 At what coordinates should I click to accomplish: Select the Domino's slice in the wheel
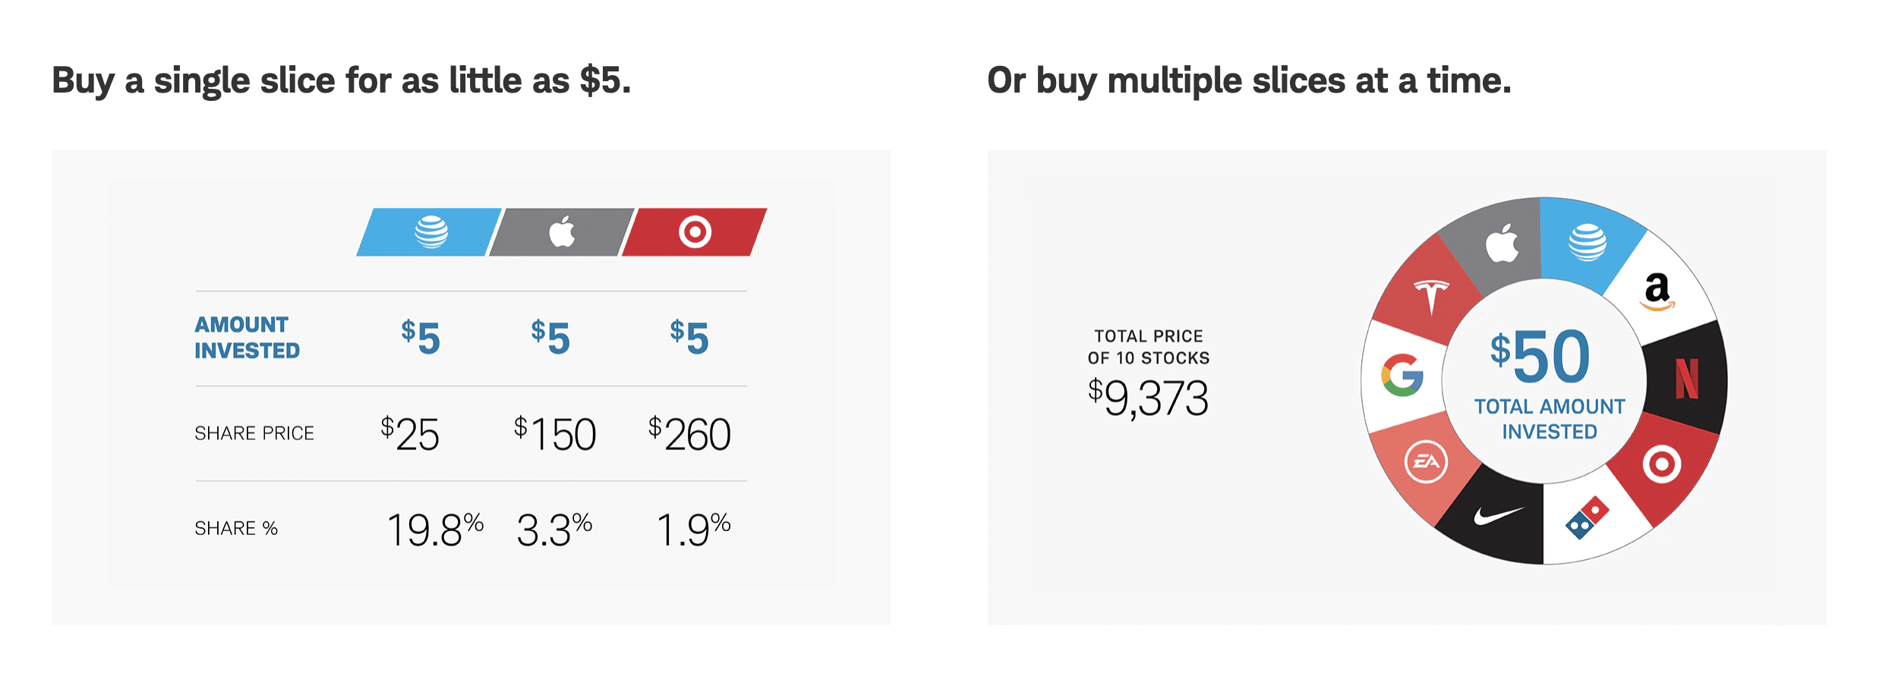tap(1588, 517)
